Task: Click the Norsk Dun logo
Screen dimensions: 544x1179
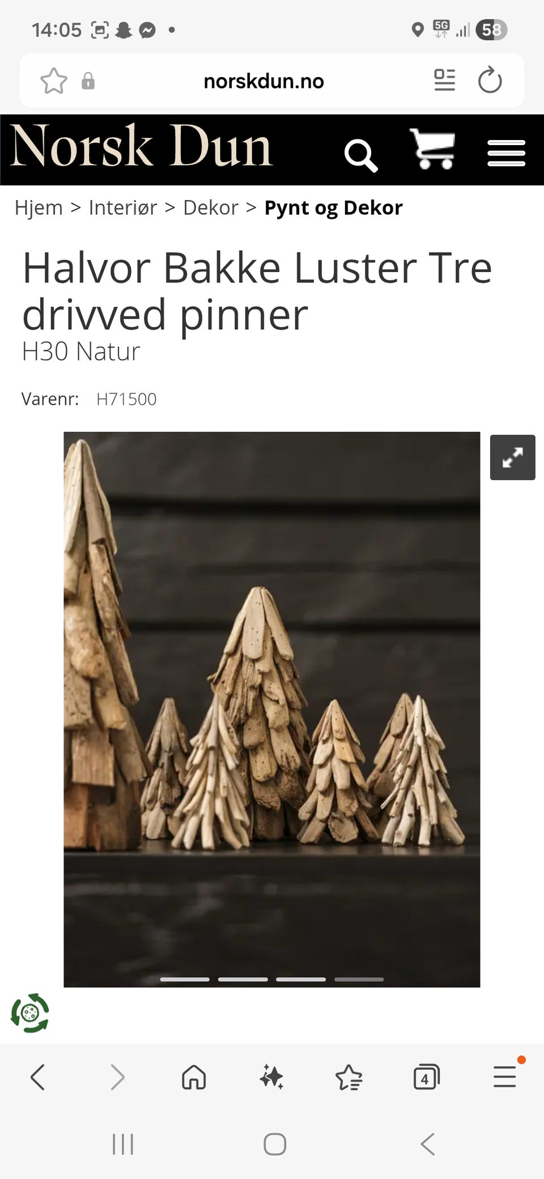Action: tap(141, 146)
